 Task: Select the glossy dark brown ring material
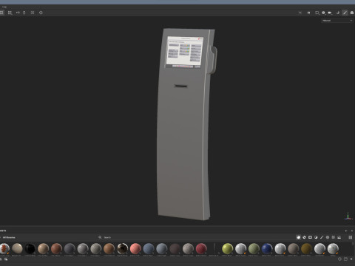[x=122, y=248]
